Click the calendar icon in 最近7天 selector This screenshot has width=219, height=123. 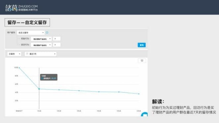27,54
